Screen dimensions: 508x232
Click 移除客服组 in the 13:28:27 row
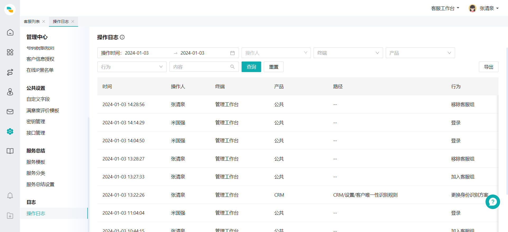tap(463, 159)
